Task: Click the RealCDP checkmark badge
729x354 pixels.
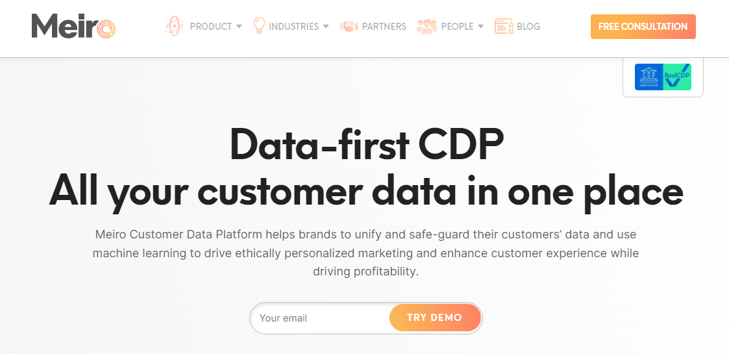Action: point(678,77)
